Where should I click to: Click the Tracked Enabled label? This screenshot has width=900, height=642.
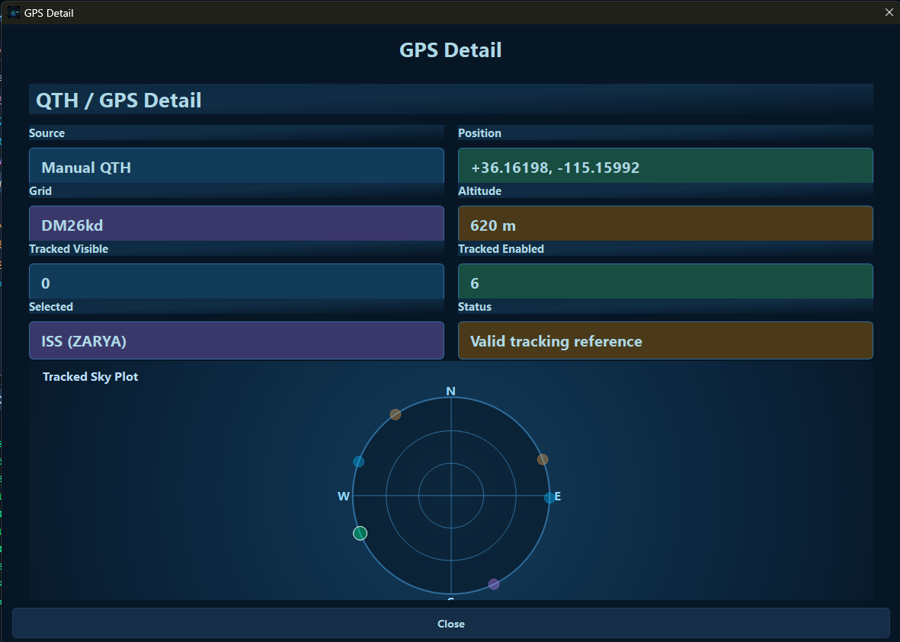[501, 248]
